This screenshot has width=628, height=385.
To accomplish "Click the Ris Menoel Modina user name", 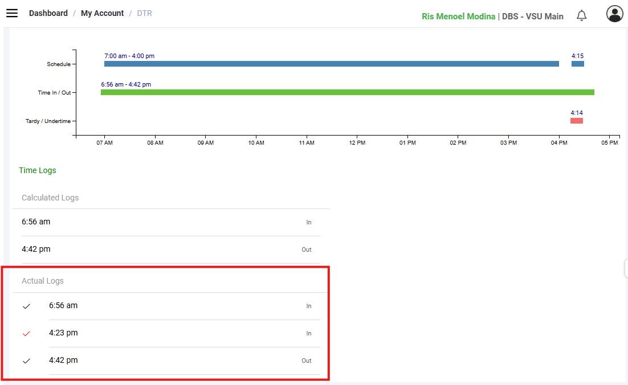I will pos(458,17).
